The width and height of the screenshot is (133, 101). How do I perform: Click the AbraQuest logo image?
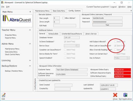(x=17, y=21)
